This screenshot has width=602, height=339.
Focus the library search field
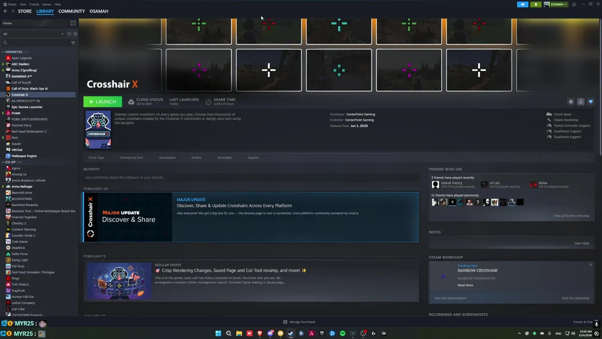tap(35, 43)
